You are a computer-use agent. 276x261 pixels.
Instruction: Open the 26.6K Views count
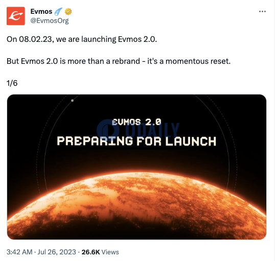(x=100, y=252)
